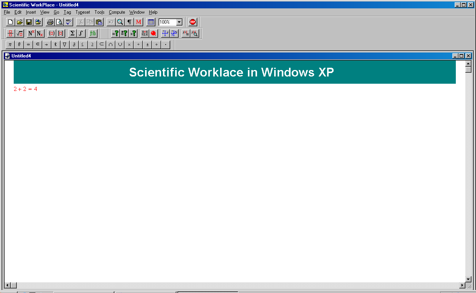Print the document with the printer icon
Screen dimensions: 476x293
(50, 22)
